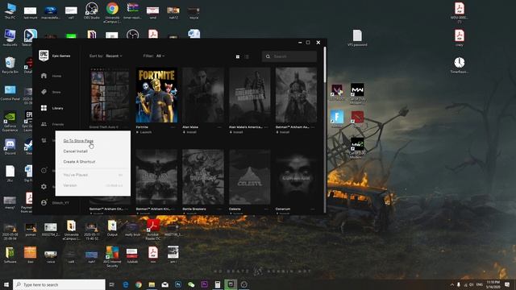516x290 pixels.
Task: Choose Go To Store Page in the context menu
Action: [78, 141]
